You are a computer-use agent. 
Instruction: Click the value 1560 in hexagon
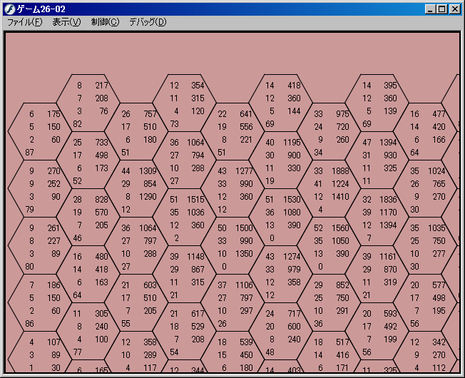click(x=340, y=228)
